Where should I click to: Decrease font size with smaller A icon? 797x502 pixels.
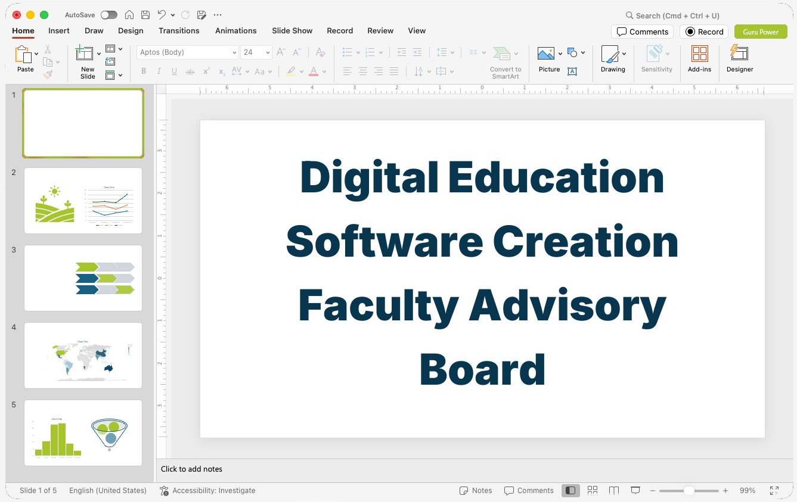click(297, 52)
